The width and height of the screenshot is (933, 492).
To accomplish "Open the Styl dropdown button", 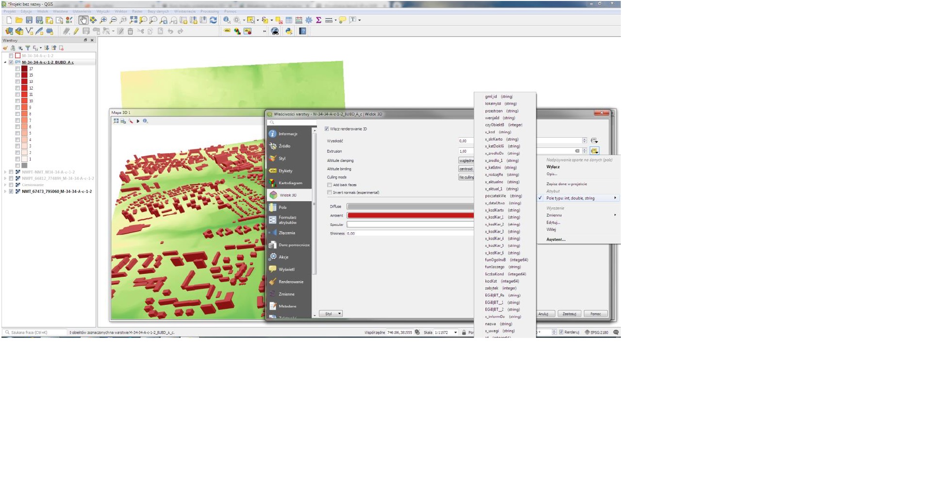I will tap(331, 314).
